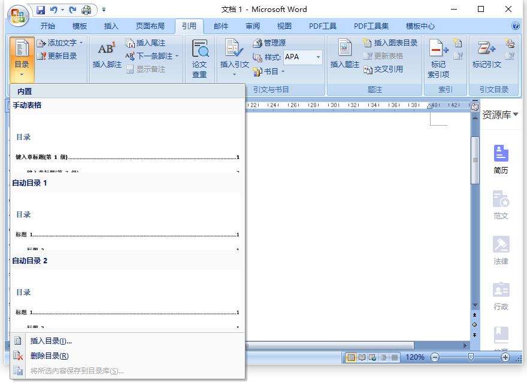Open 行政 in resource panel

[501, 296]
